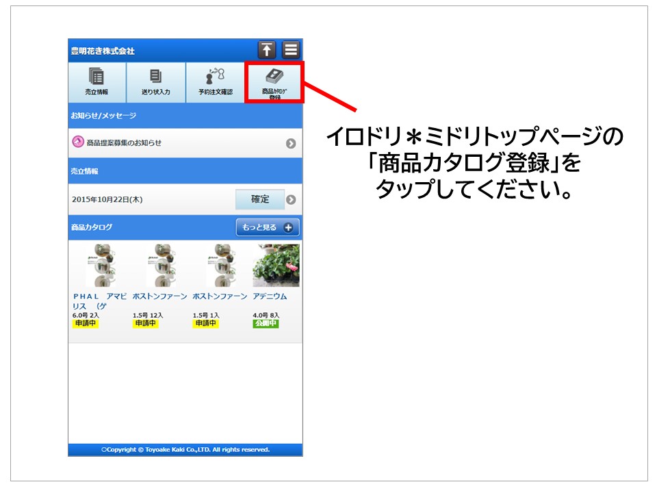Select the 予約注文確認 navigation icon
This screenshot has width=657, height=493.
coord(215,83)
